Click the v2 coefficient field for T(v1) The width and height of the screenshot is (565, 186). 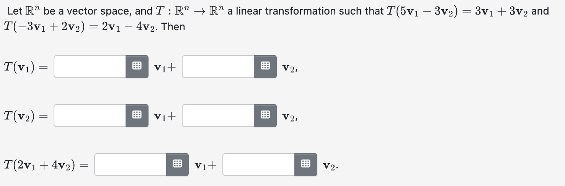(x=218, y=67)
